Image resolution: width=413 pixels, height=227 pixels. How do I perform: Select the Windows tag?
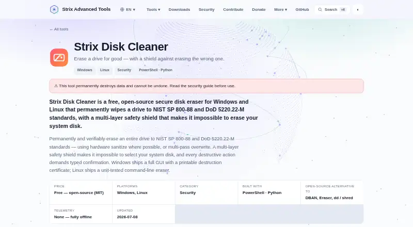pos(85,70)
